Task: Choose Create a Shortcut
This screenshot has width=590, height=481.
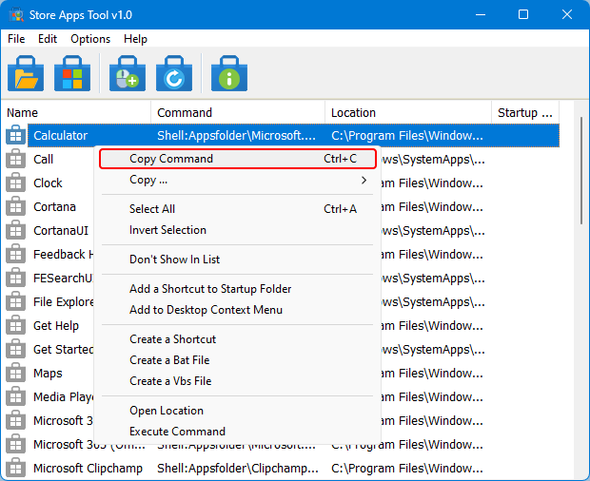Action: click(238, 339)
